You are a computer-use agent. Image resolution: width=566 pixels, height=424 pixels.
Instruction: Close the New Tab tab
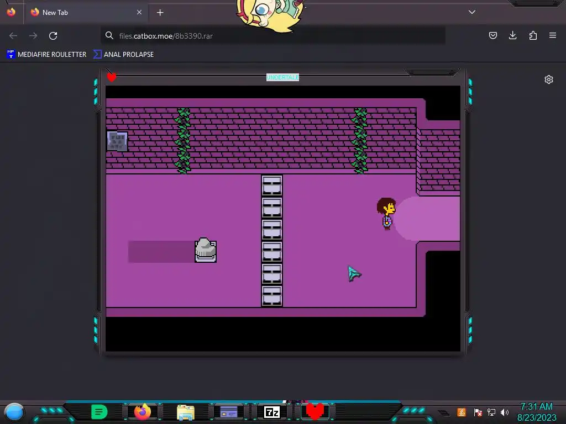point(139,12)
